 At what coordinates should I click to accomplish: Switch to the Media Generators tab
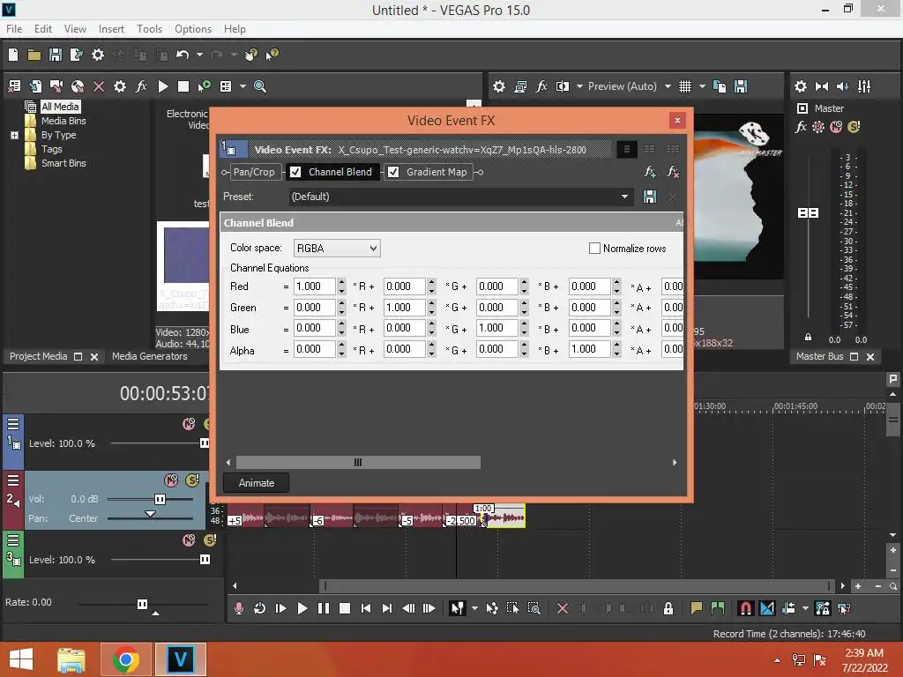(x=149, y=356)
